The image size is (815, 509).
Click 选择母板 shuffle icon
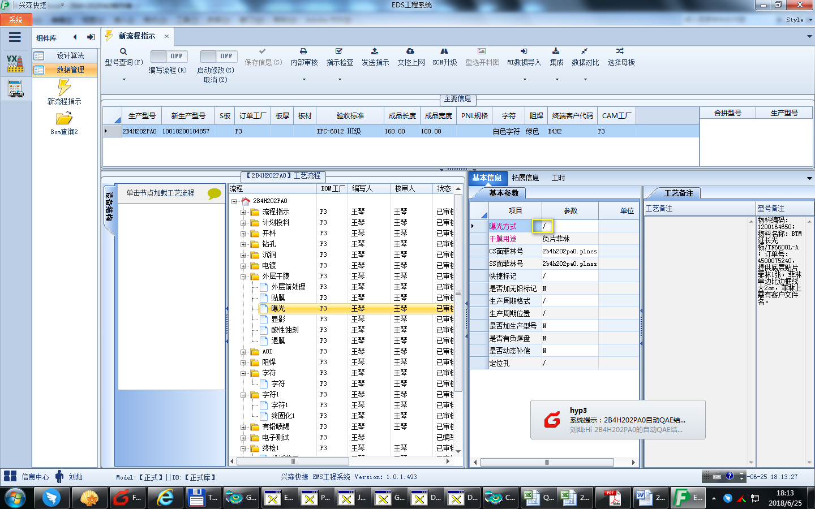tap(620, 51)
